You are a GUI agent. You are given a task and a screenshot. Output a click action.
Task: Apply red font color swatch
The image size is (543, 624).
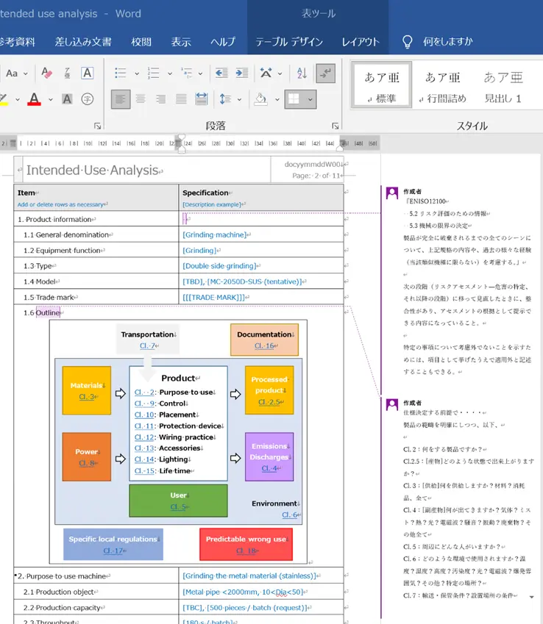(x=34, y=99)
